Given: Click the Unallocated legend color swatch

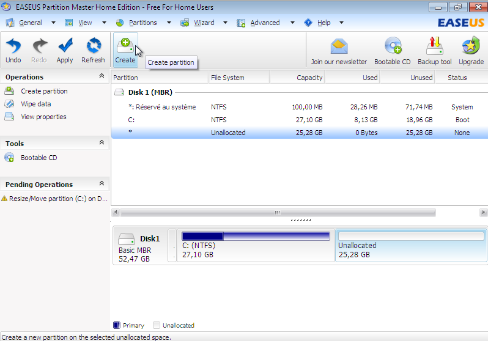Looking at the screenshot, I should click(x=157, y=325).
